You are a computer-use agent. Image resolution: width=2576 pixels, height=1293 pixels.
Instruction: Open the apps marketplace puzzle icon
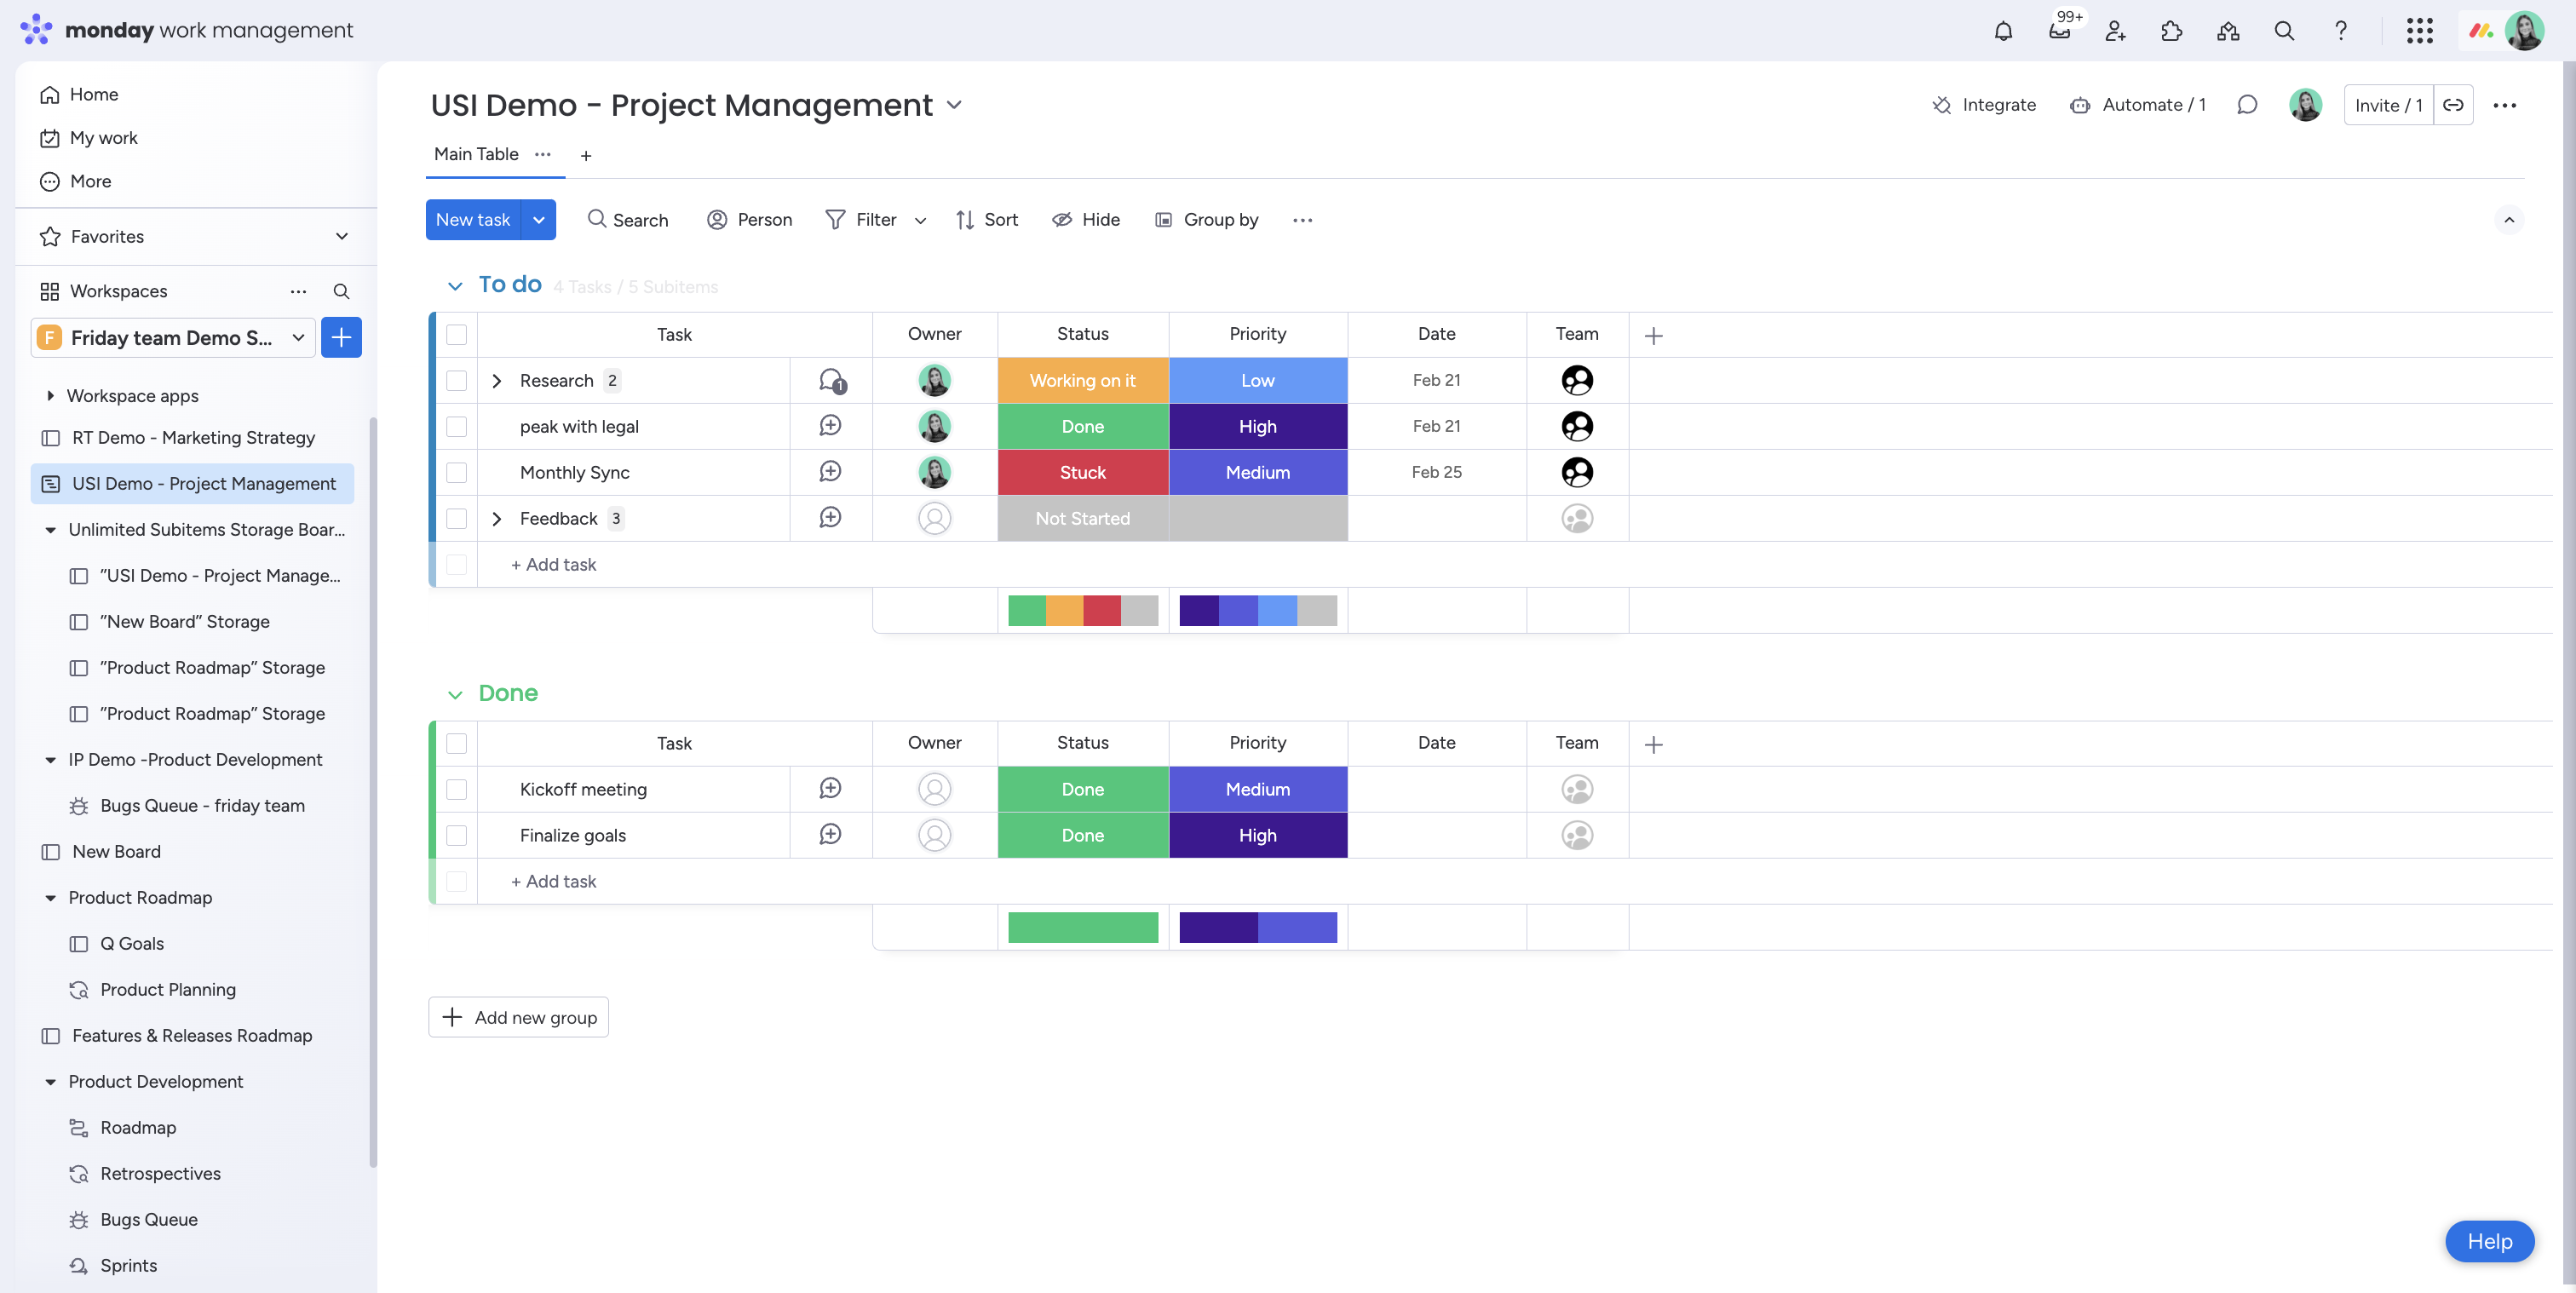[x=2171, y=31]
